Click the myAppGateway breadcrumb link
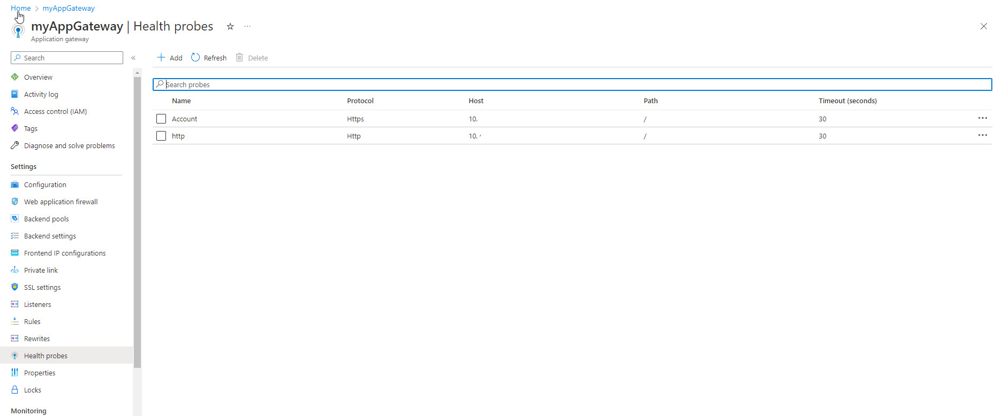The width and height of the screenshot is (1002, 416). click(x=69, y=8)
